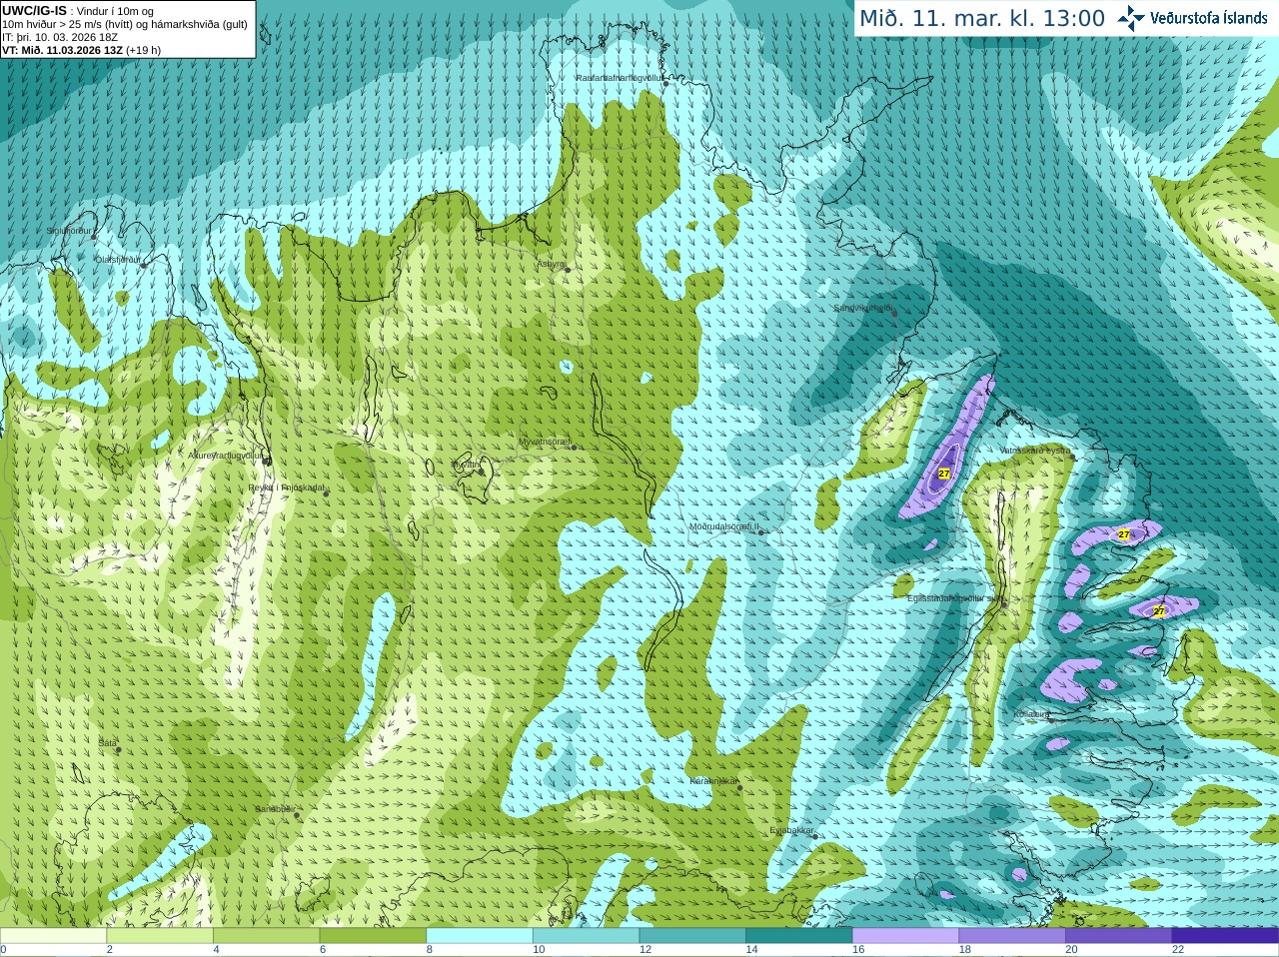The width and height of the screenshot is (1279, 957).
Task: Pick the 4–6 m/s legend swatch
Action: (x=267, y=936)
